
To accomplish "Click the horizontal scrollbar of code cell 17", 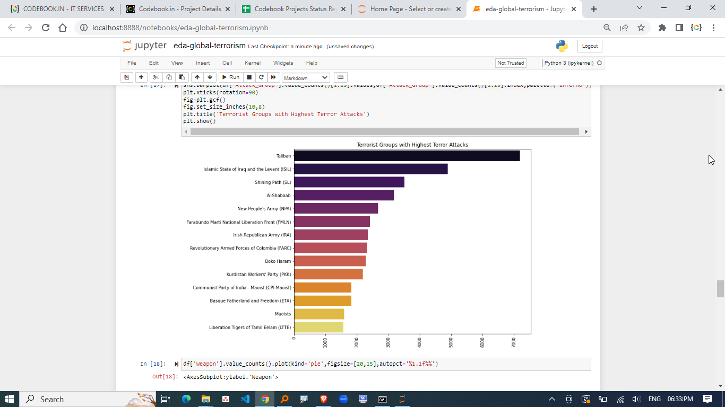I will click(384, 131).
